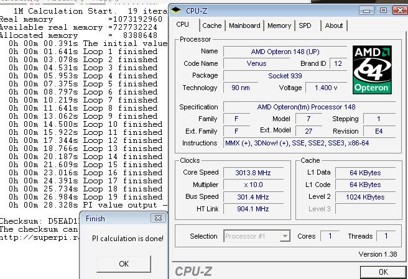Click the Brand ID value 12

pyautogui.click(x=338, y=63)
